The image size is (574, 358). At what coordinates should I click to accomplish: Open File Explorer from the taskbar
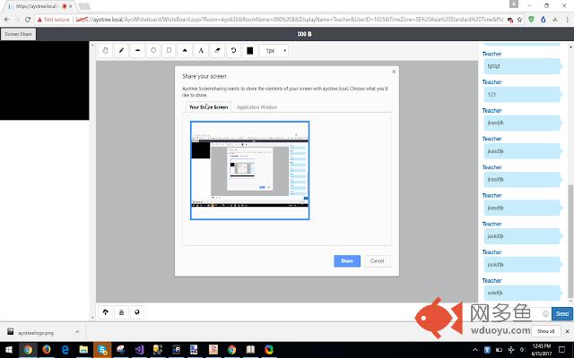point(83,350)
